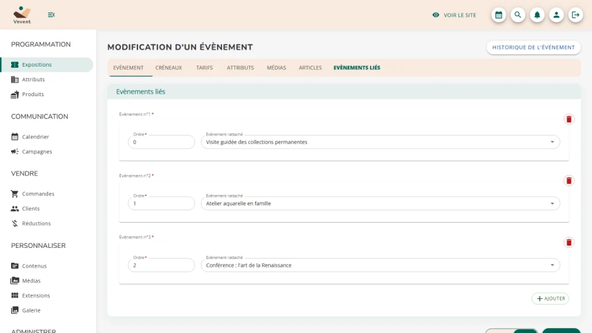Click the Campagnes megaphone icon
This screenshot has height=333, width=592.
coord(15,152)
